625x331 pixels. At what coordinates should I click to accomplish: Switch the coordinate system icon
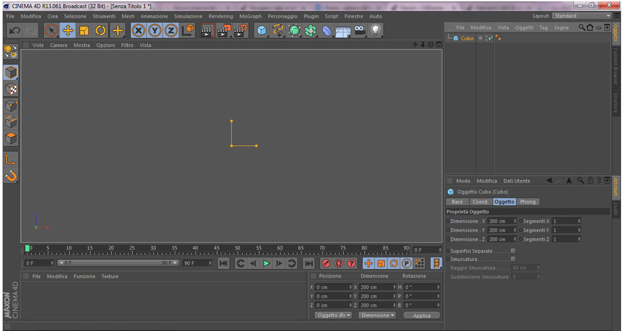187,31
